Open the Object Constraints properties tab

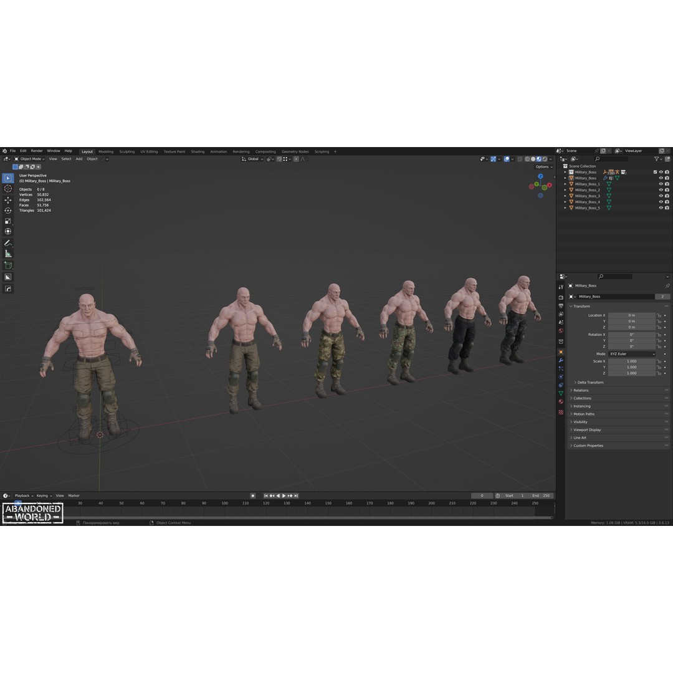pos(561,385)
